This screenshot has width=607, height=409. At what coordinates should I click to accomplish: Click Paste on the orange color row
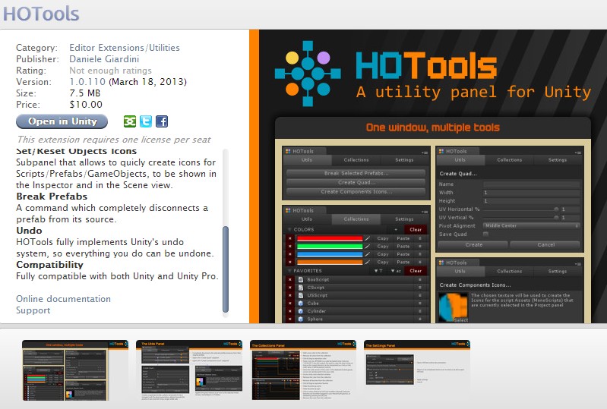[x=403, y=262]
